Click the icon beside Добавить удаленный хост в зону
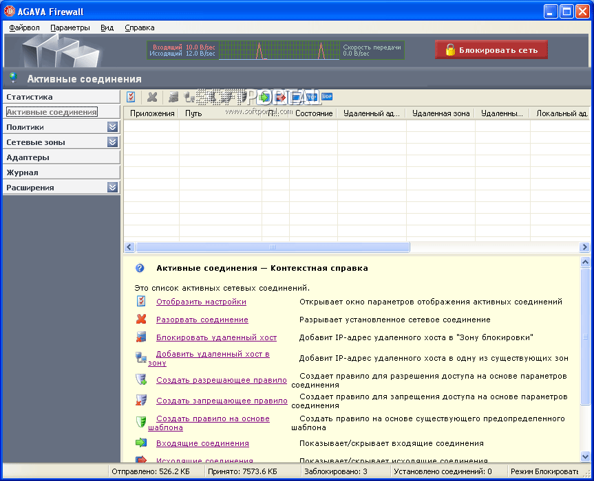 pyautogui.click(x=141, y=357)
